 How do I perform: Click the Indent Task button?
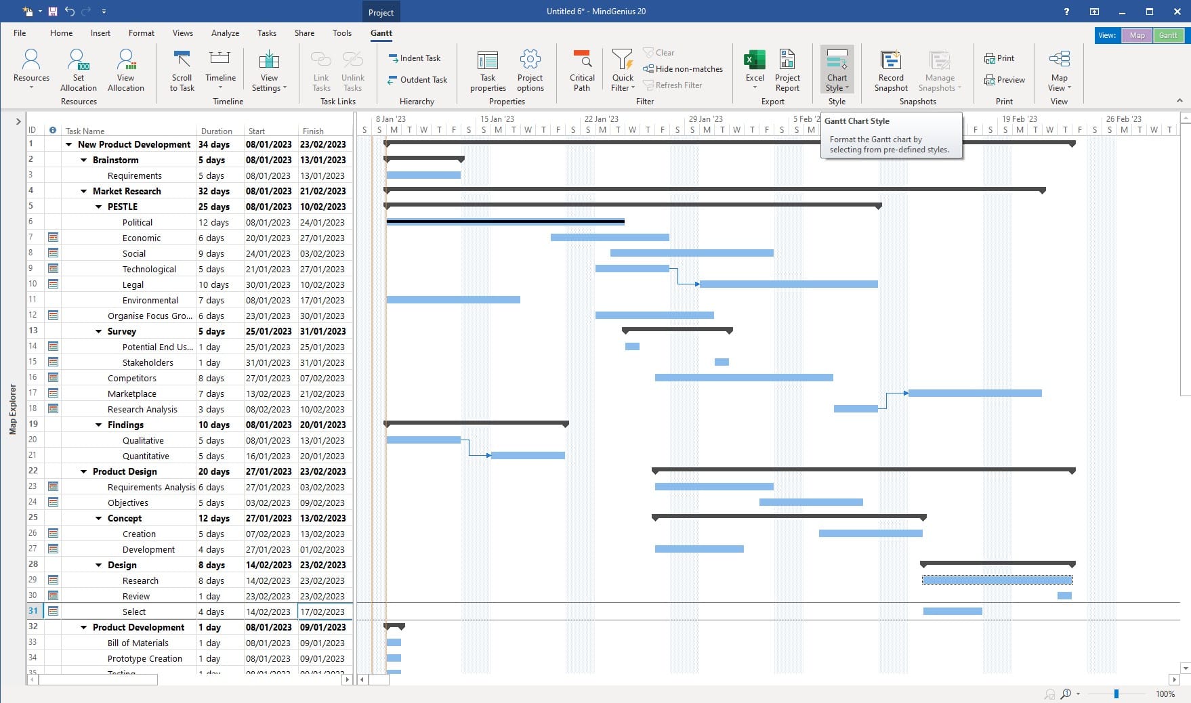(x=414, y=58)
